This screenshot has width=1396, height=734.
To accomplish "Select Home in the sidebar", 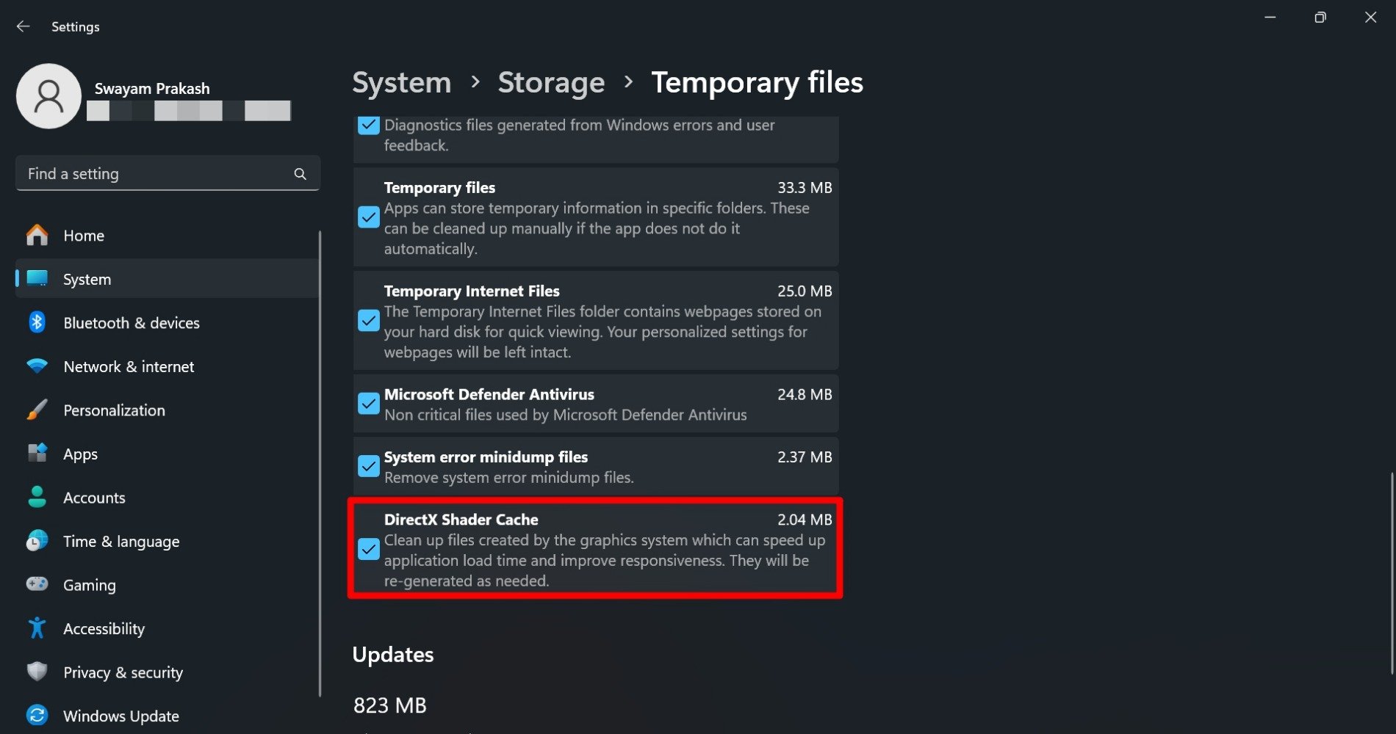I will click(84, 236).
